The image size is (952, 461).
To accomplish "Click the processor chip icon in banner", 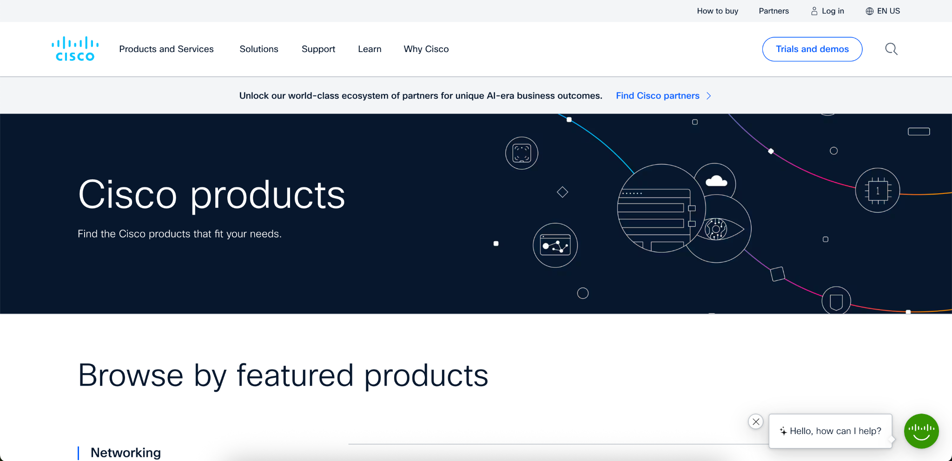I will 877,190.
